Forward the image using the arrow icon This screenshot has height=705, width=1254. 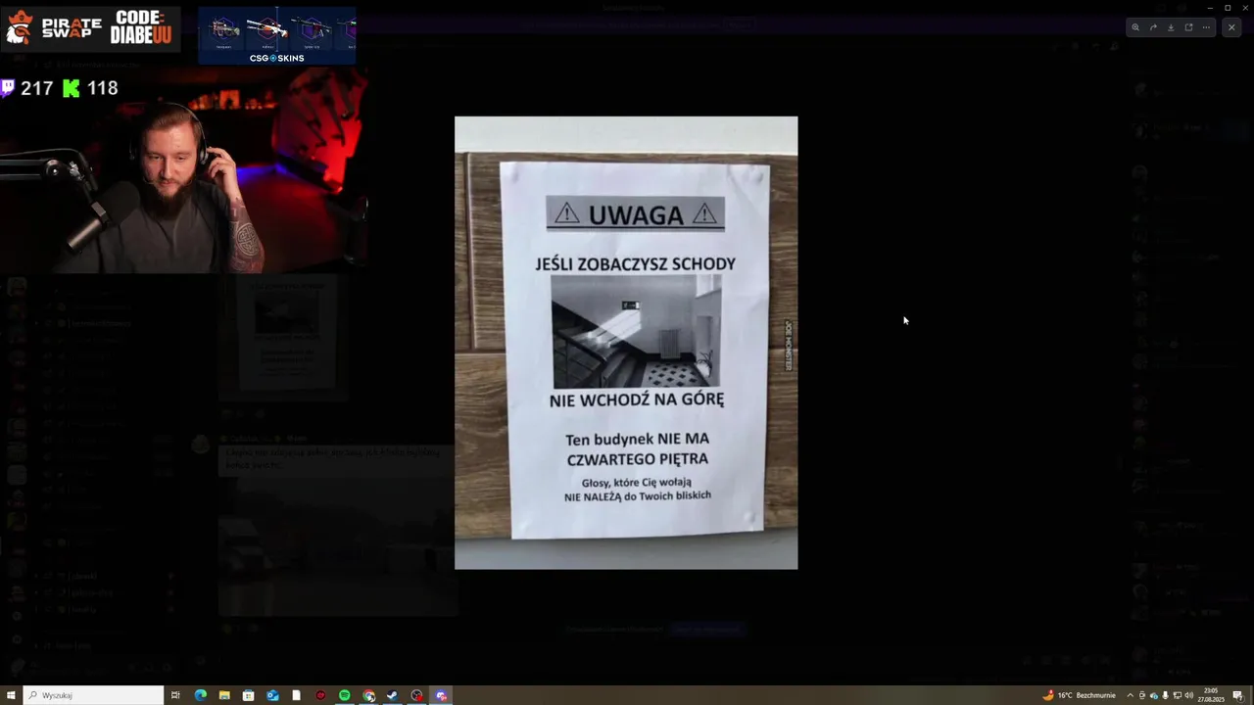[x=1153, y=27]
